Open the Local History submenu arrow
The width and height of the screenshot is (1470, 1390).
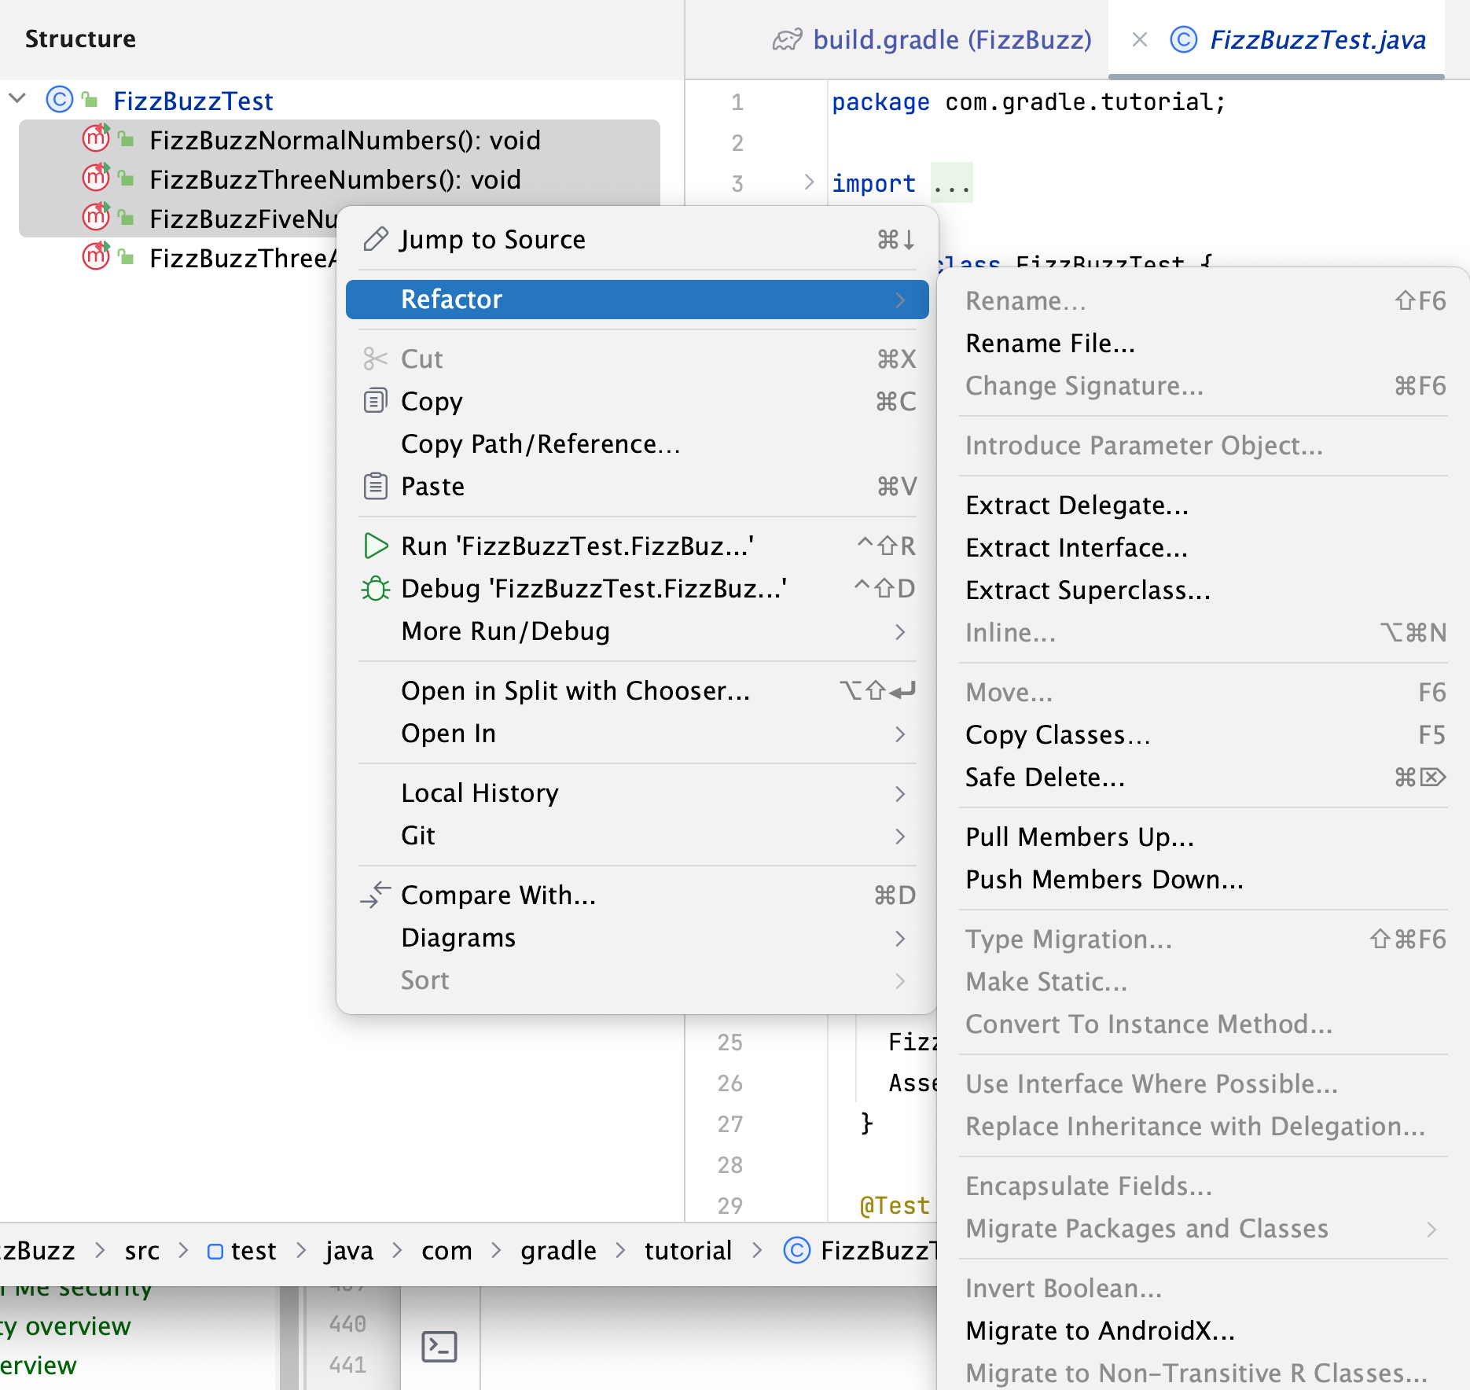(x=899, y=794)
